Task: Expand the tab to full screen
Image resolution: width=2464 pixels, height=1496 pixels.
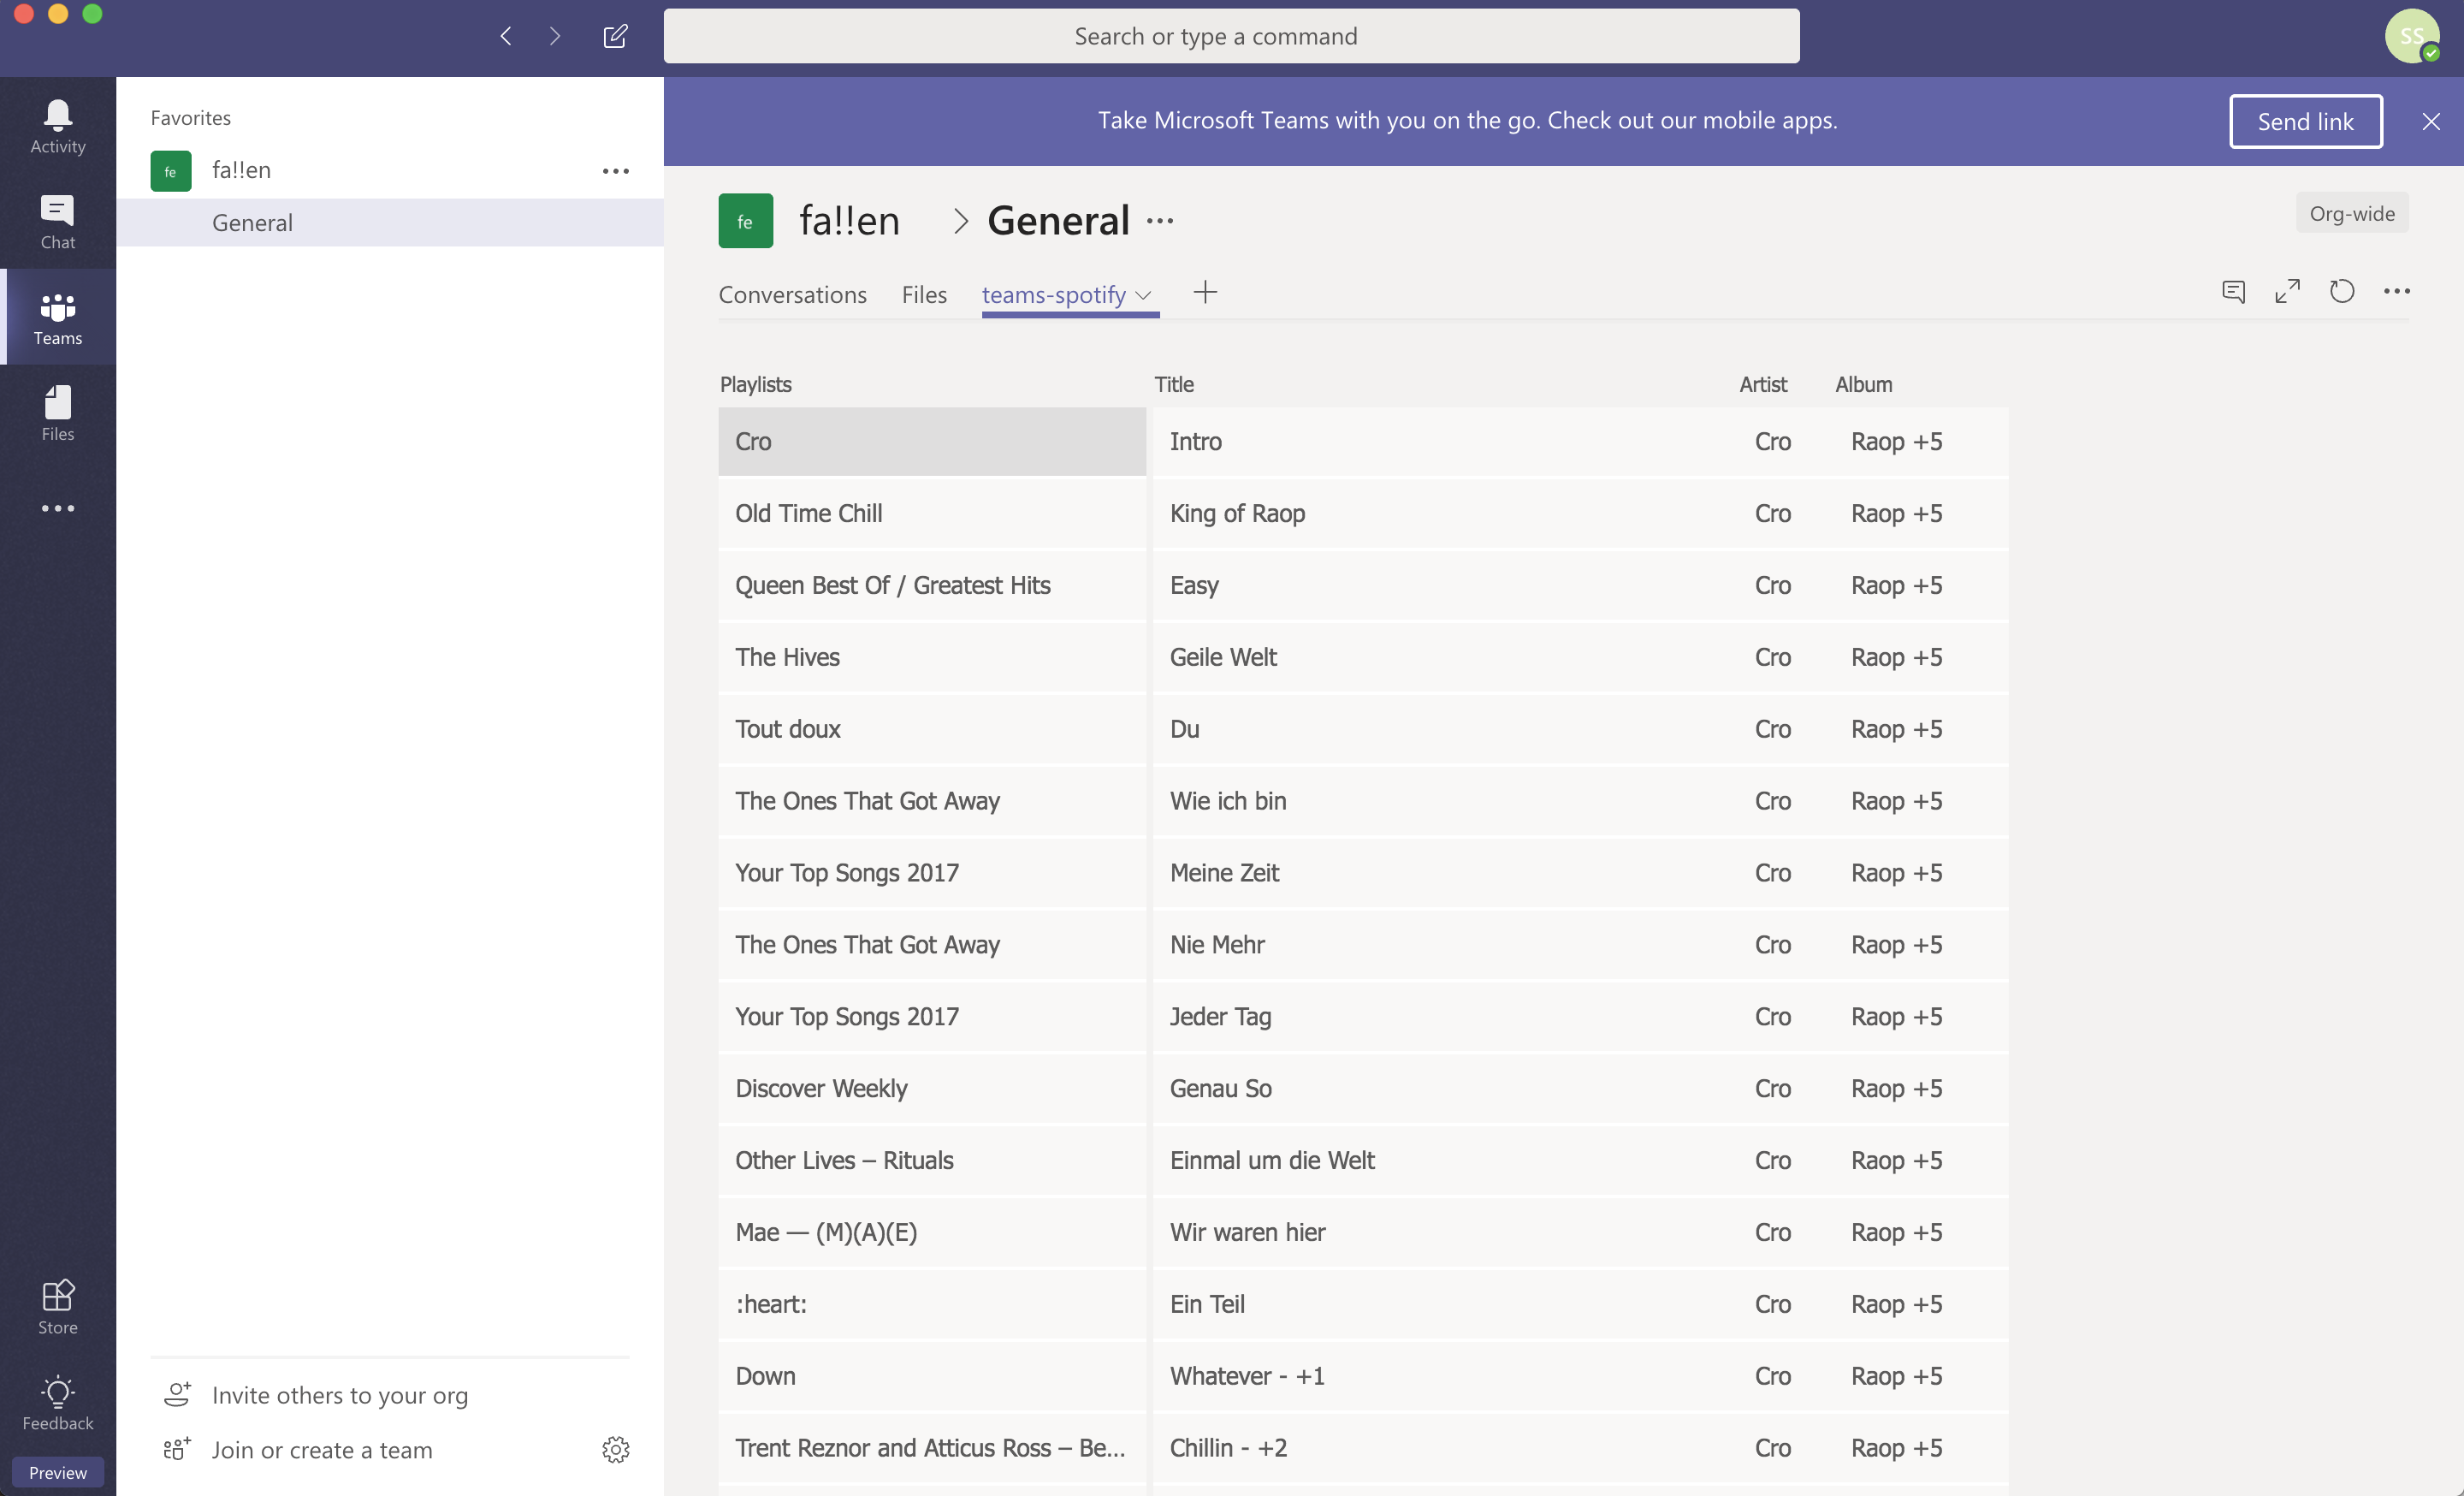Action: [x=2287, y=292]
